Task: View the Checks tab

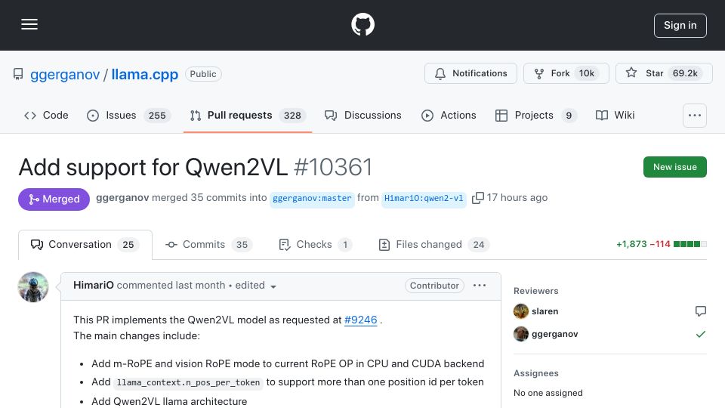Action: click(x=315, y=244)
